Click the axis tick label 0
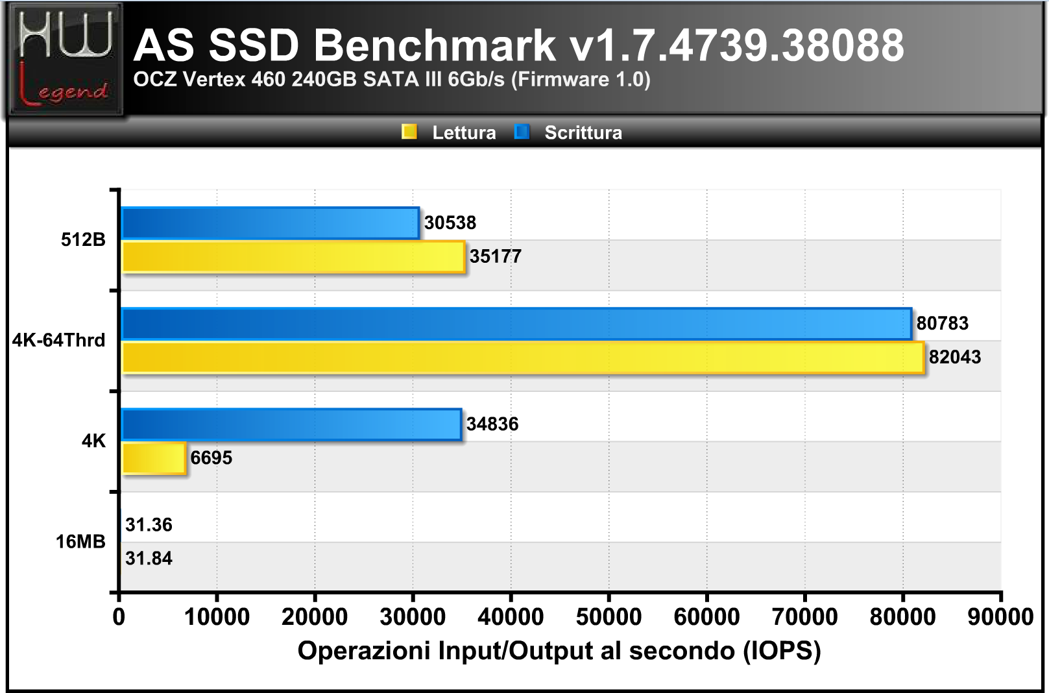 (x=119, y=616)
